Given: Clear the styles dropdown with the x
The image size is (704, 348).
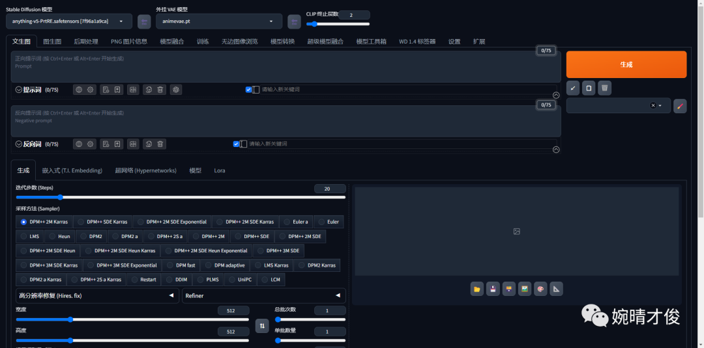Looking at the screenshot, I should point(653,105).
